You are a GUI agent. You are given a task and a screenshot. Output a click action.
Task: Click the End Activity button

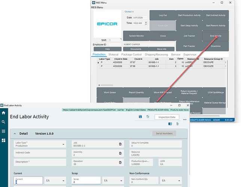click(x=216, y=36)
